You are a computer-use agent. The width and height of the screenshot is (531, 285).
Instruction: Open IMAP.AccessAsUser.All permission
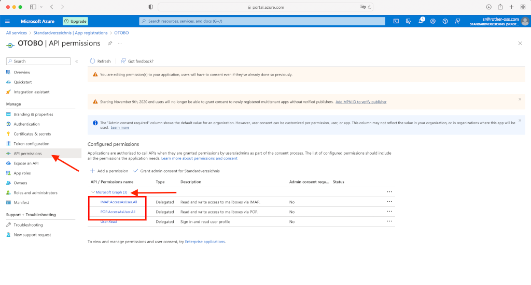click(119, 202)
